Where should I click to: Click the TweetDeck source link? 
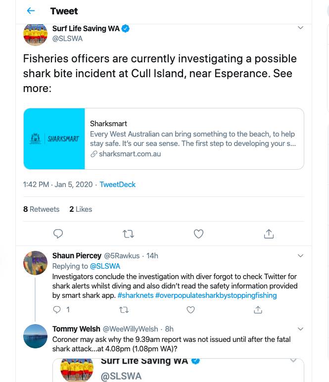117,185
